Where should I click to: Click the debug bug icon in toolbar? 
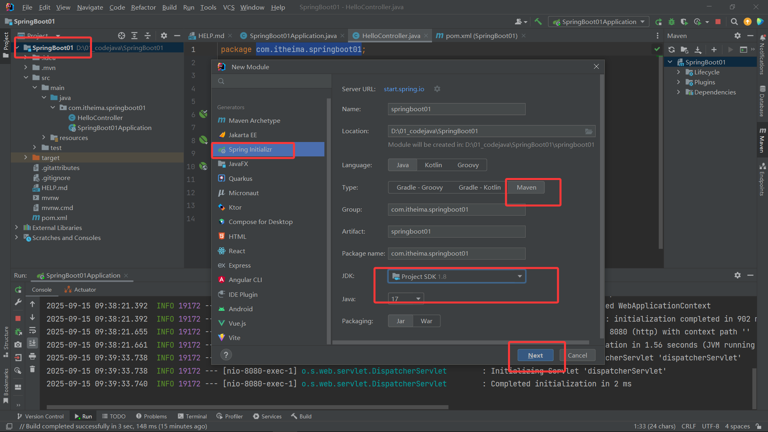[x=672, y=22]
